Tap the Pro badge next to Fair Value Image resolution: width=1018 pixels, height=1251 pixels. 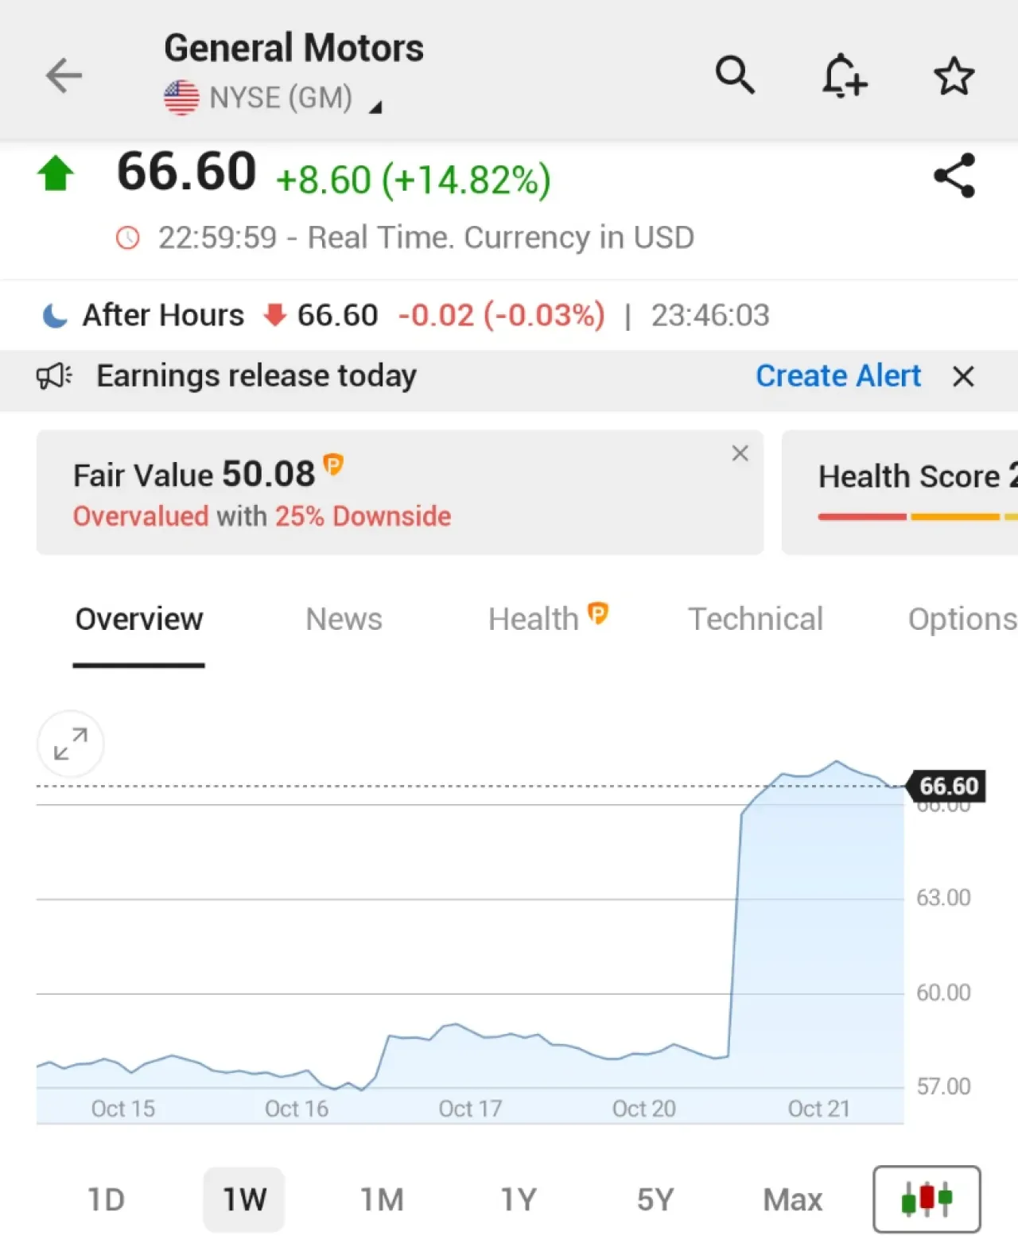tap(333, 463)
